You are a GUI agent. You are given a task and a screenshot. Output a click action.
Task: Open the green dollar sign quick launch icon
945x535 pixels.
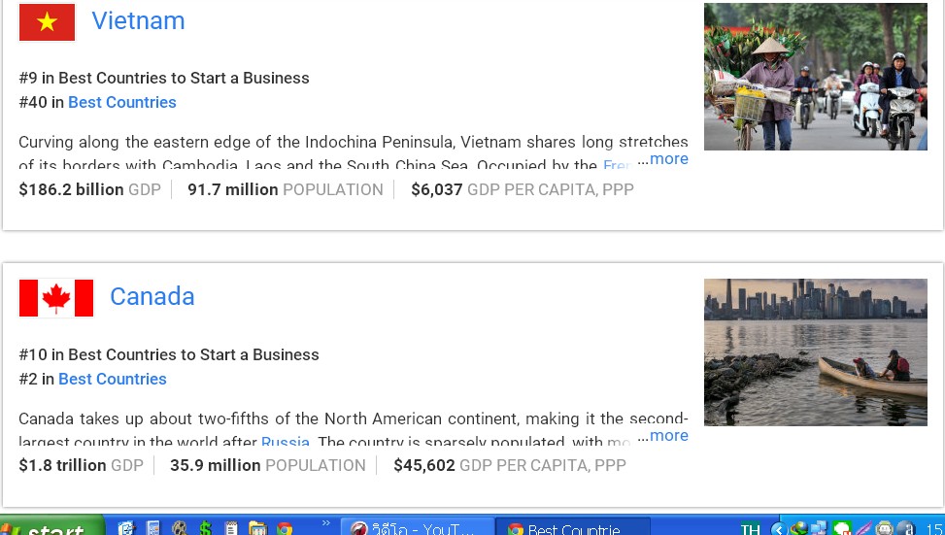click(205, 528)
